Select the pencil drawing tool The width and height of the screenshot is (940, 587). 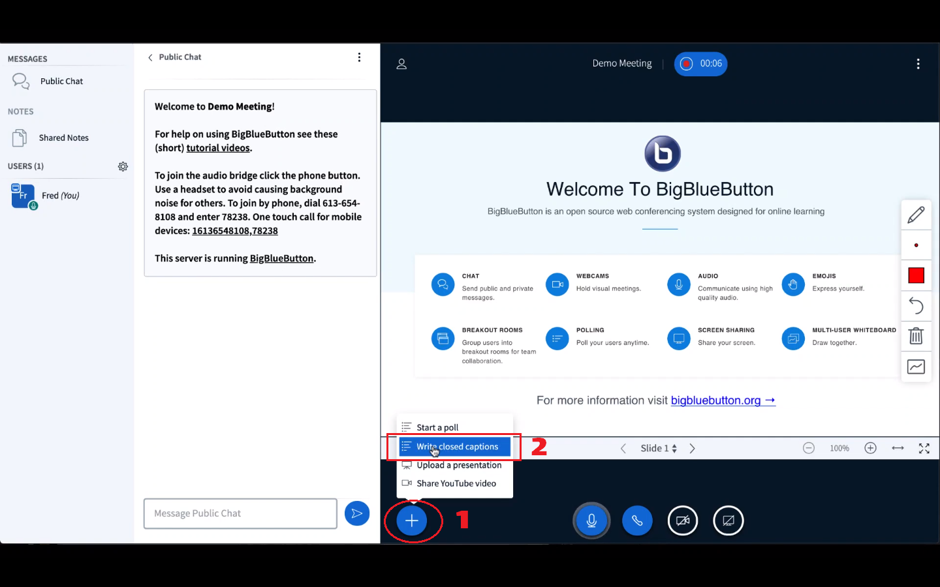pyautogui.click(x=916, y=215)
